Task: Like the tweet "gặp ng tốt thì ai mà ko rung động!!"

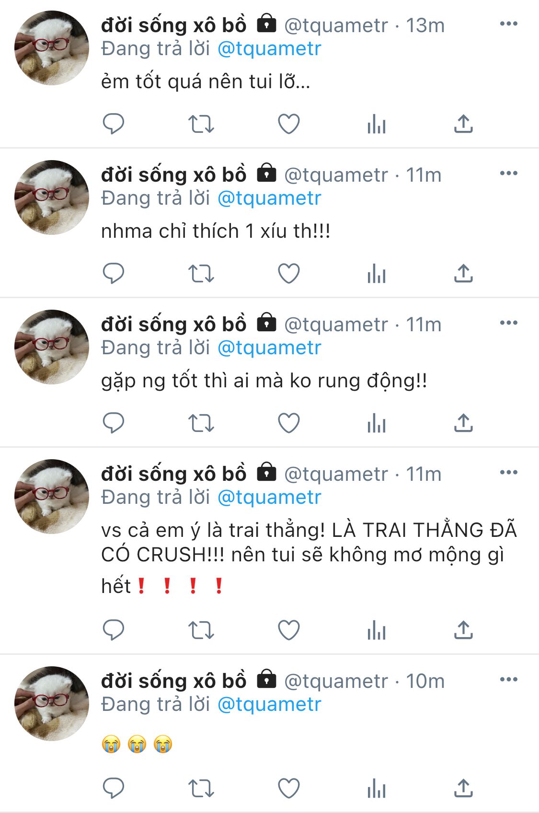Action: coord(289,423)
